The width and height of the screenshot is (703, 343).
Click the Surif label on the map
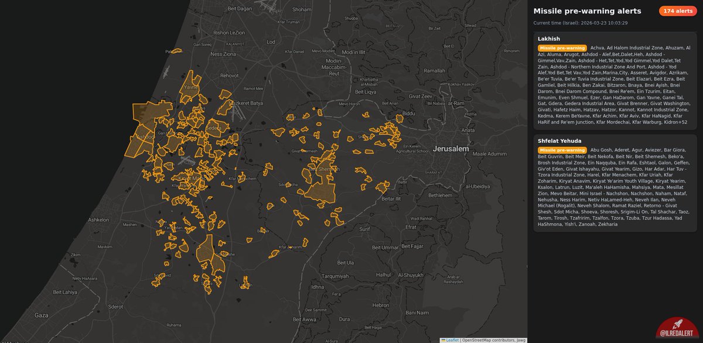[x=365, y=229]
